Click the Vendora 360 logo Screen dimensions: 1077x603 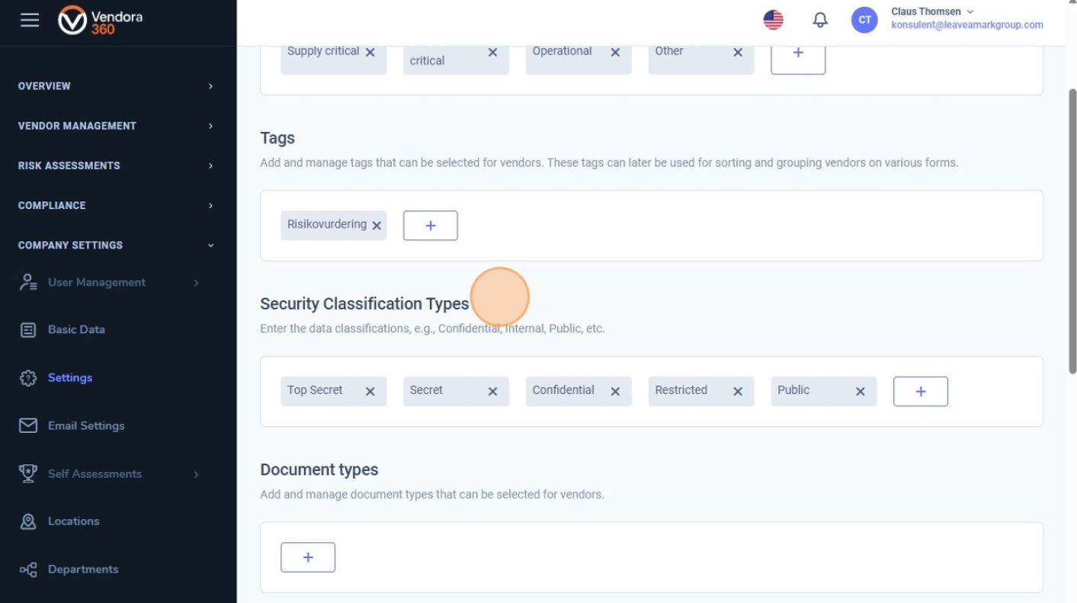coord(101,21)
